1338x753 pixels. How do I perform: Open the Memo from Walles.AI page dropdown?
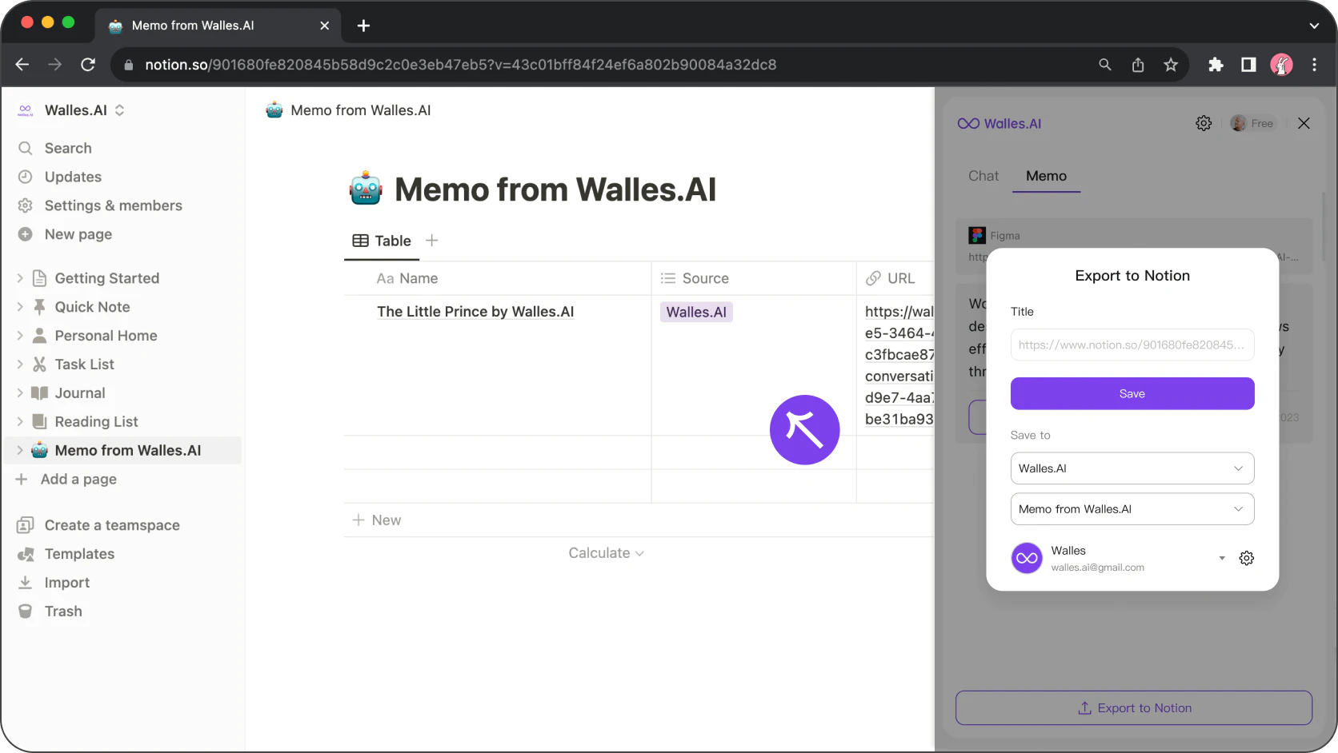[x=1132, y=508]
